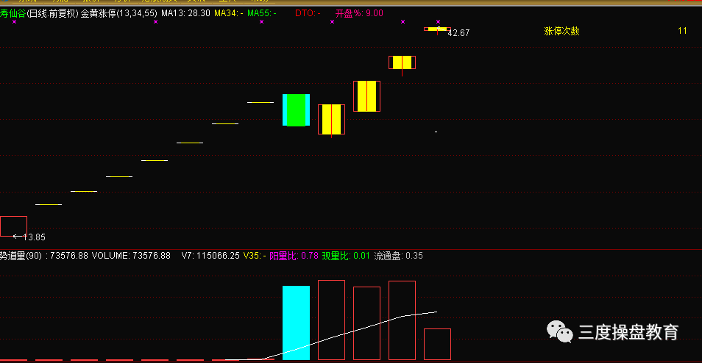Screen dimensions: 702x363
Task: Click the yellow limit-up line just left of green candle
Action: (x=260, y=102)
